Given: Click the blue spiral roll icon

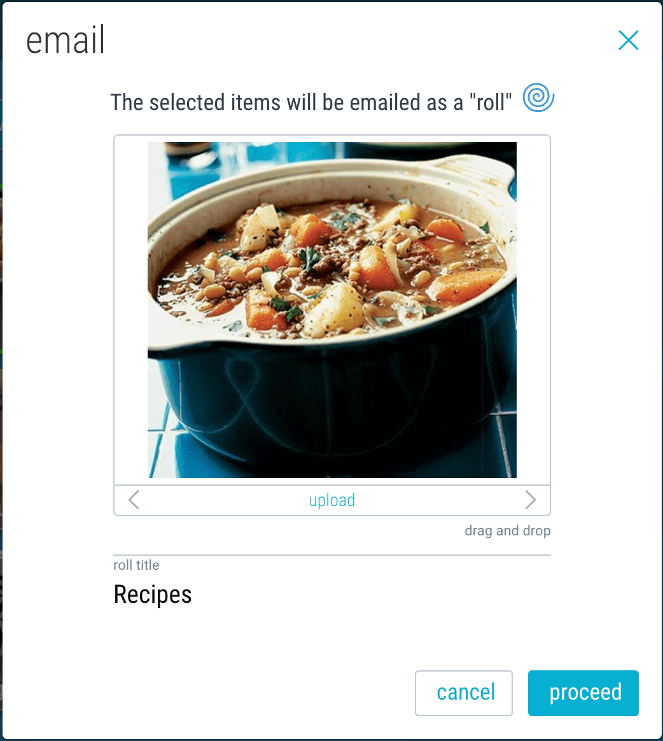Looking at the screenshot, I should (x=538, y=97).
